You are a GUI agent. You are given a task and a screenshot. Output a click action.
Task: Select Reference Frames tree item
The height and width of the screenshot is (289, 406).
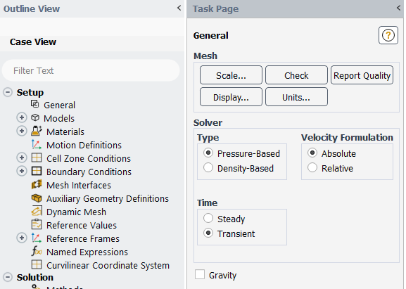pos(83,239)
